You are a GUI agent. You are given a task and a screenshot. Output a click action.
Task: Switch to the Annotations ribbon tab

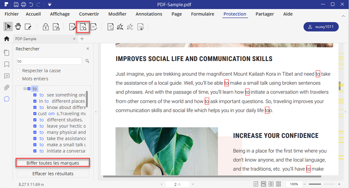point(149,14)
